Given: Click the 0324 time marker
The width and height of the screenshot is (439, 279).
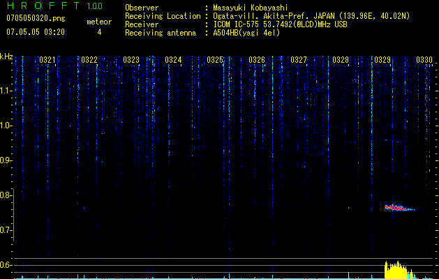Looking at the screenshot, I should click(x=173, y=60).
